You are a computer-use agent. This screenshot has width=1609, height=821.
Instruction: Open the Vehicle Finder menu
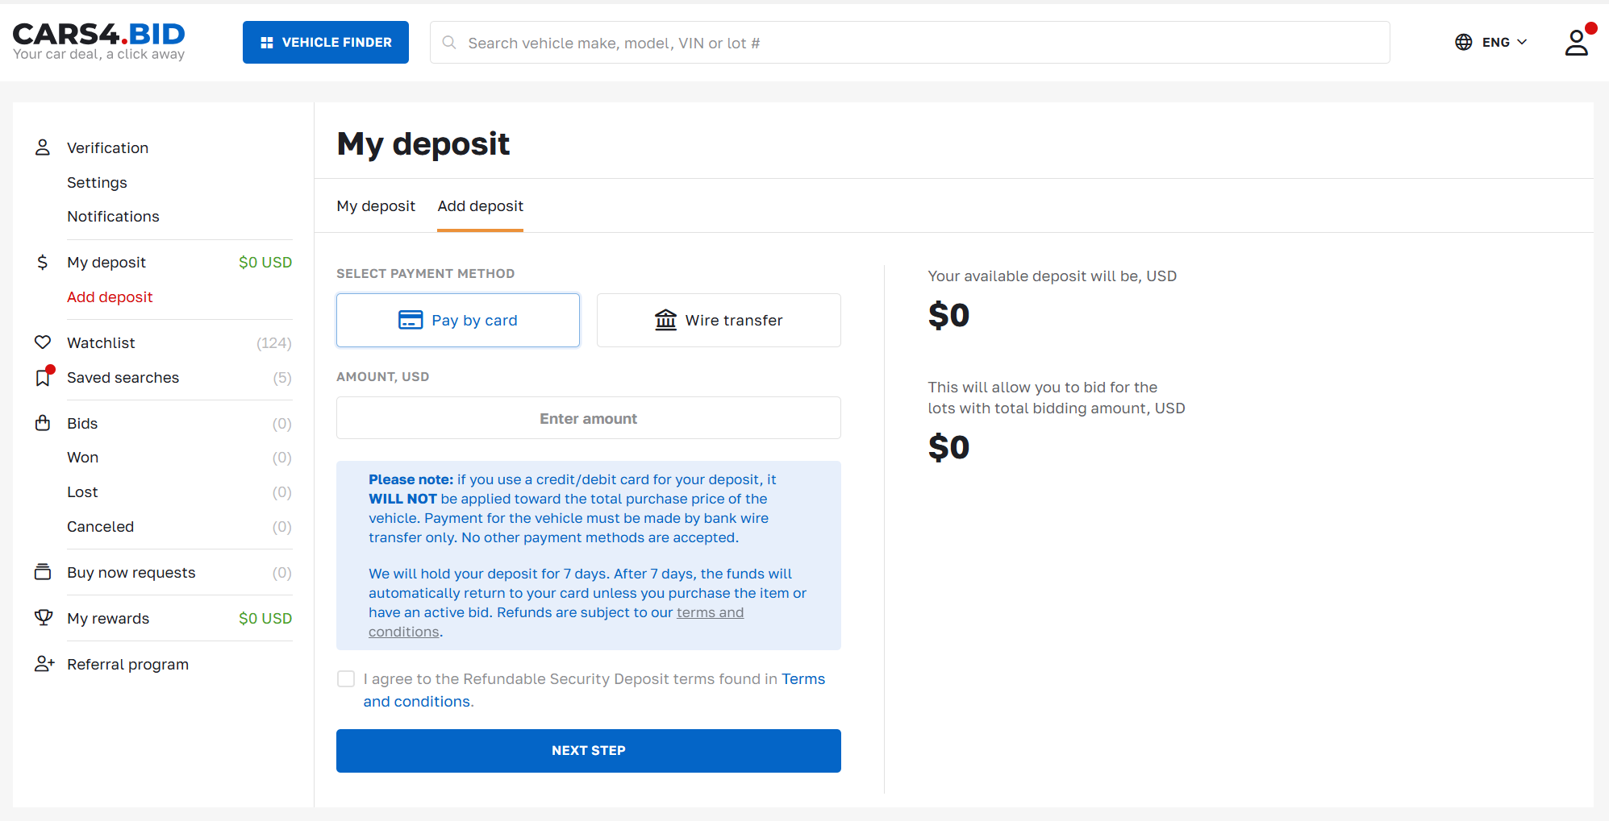coord(326,43)
